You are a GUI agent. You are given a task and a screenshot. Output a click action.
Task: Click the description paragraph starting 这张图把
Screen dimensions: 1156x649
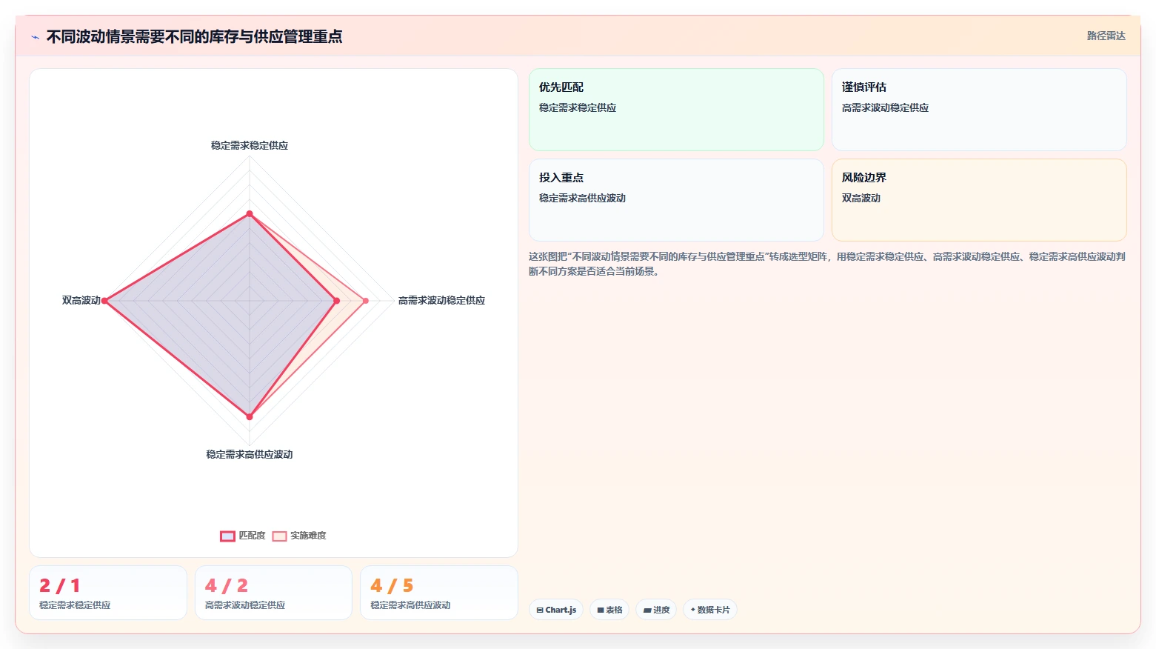(827, 264)
